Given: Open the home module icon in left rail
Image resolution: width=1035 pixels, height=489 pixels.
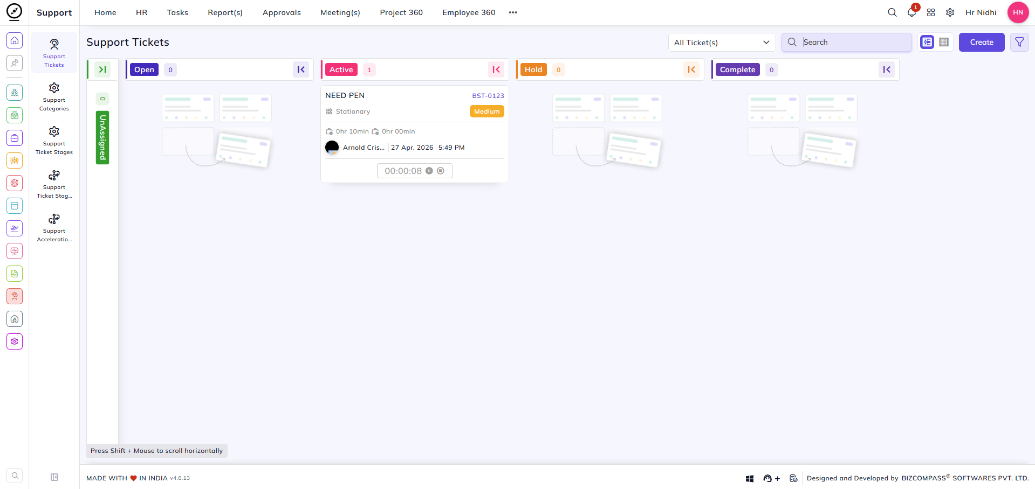Looking at the screenshot, I should point(15,40).
